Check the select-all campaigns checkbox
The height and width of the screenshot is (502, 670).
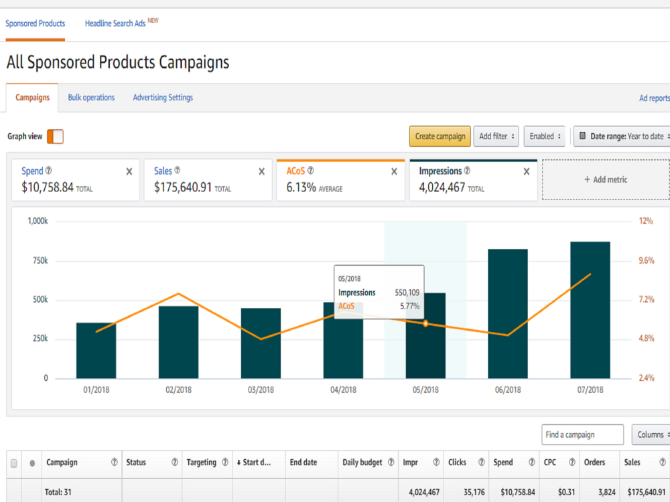click(x=13, y=463)
